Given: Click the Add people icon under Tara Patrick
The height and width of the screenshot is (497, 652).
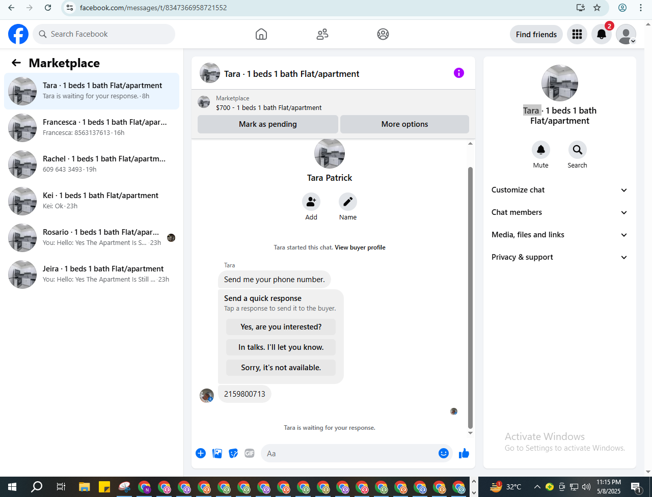Looking at the screenshot, I should (311, 202).
